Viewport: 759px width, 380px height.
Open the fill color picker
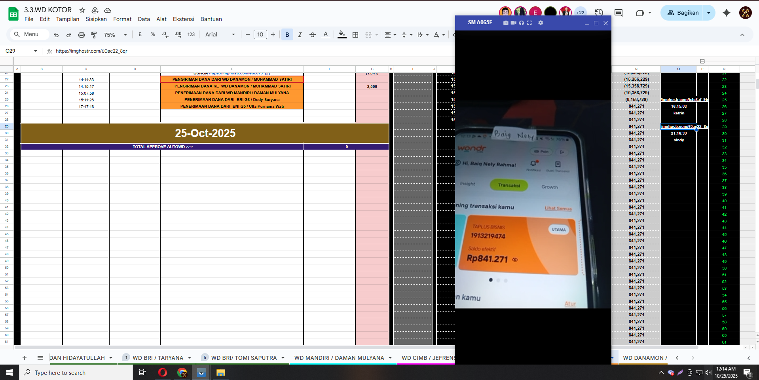[x=342, y=34]
